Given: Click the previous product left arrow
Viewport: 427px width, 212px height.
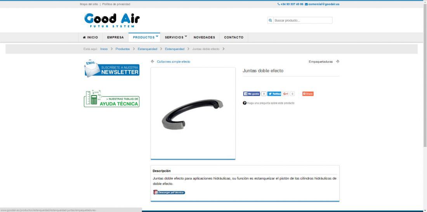Looking at the screenshot, I should [153, 62].
